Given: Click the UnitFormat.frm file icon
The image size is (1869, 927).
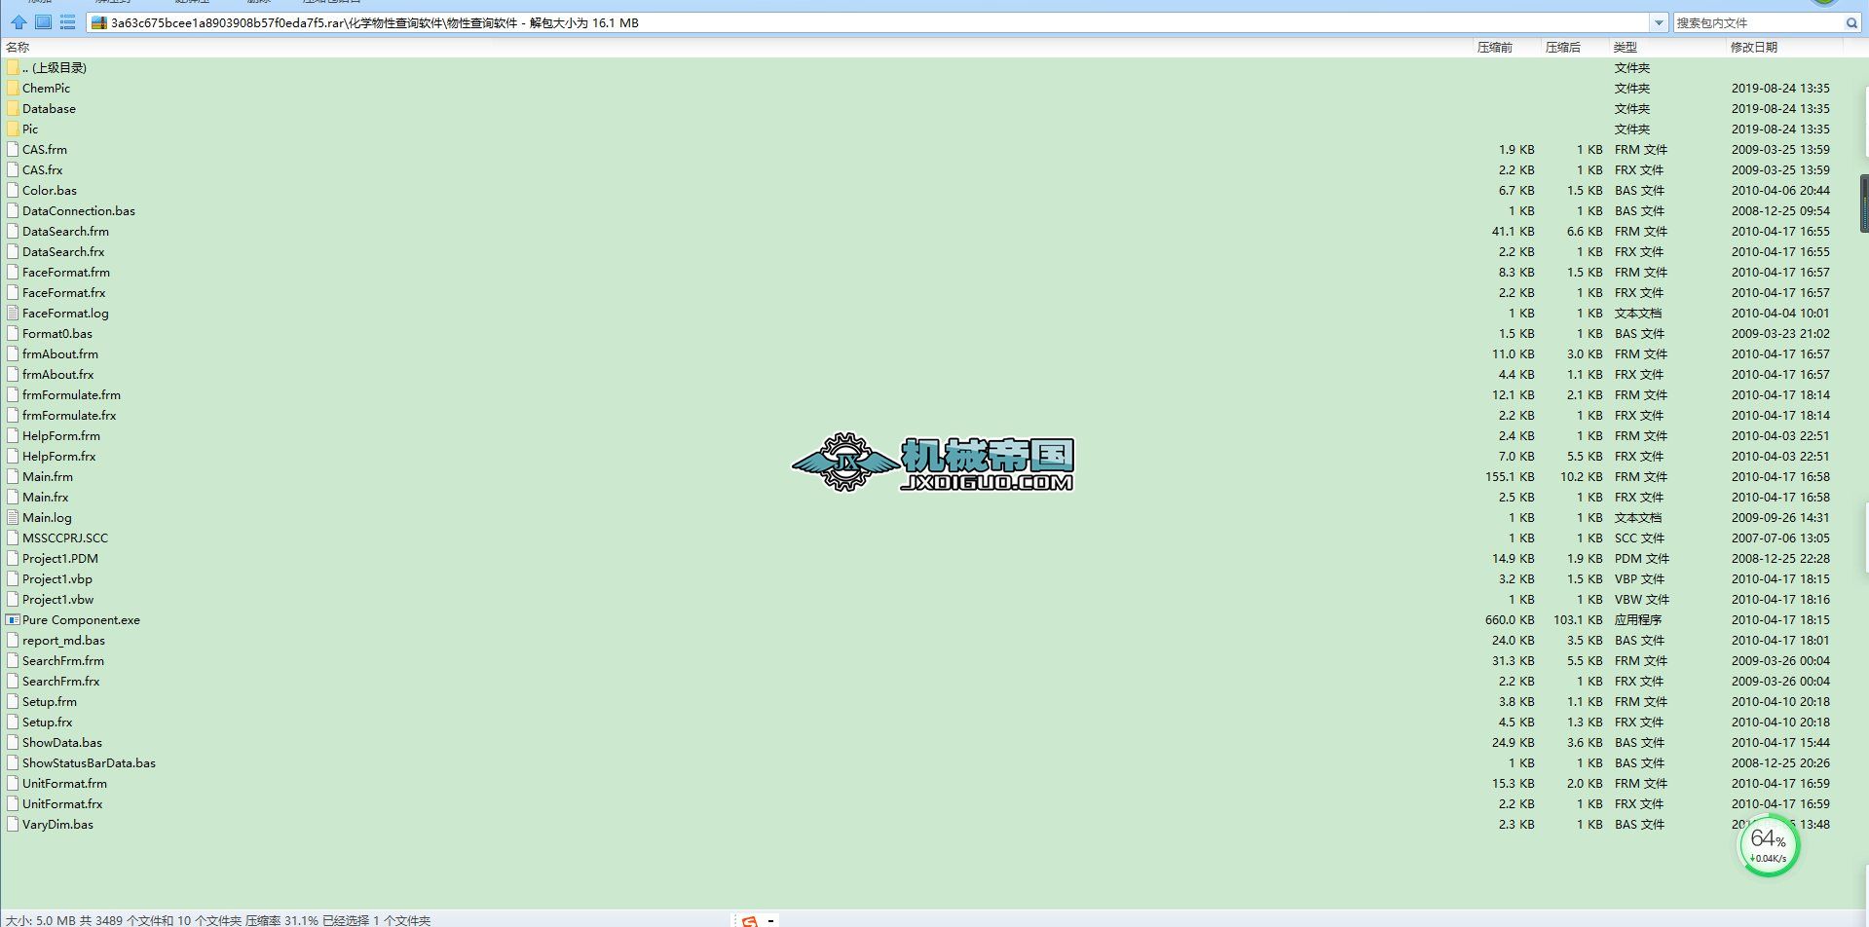Looking at the screenshot, I should 13,783.
